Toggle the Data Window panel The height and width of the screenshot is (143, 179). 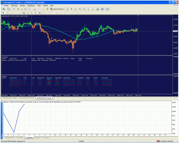[x=18, y=9]
